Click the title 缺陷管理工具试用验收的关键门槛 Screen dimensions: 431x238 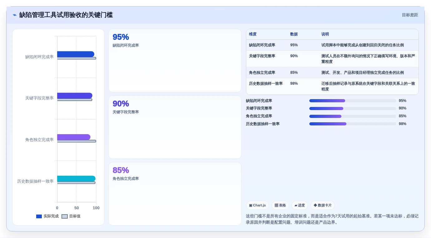(66, 15)
